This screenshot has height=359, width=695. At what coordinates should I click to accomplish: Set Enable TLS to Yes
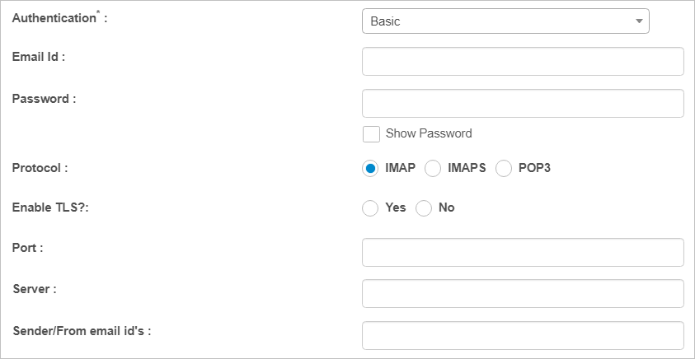pos(370,208)
